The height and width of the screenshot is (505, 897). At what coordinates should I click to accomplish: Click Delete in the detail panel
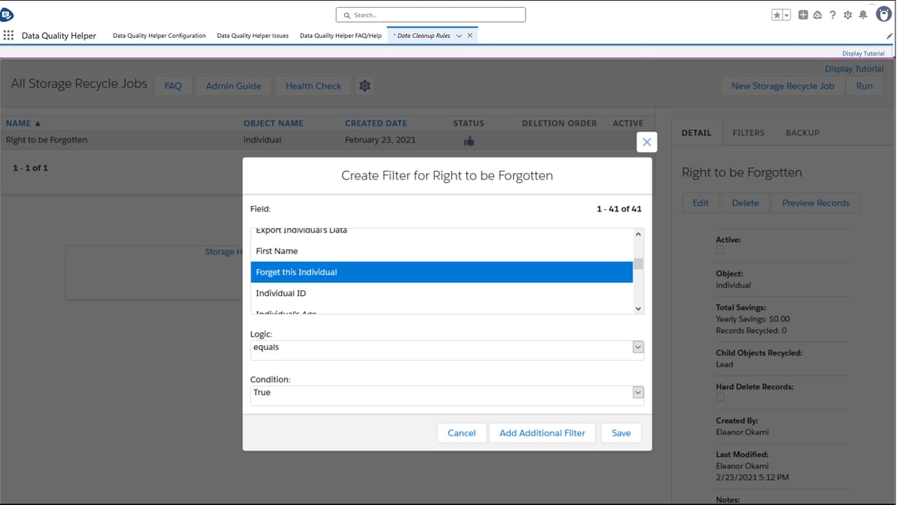(x=745, y=203)
